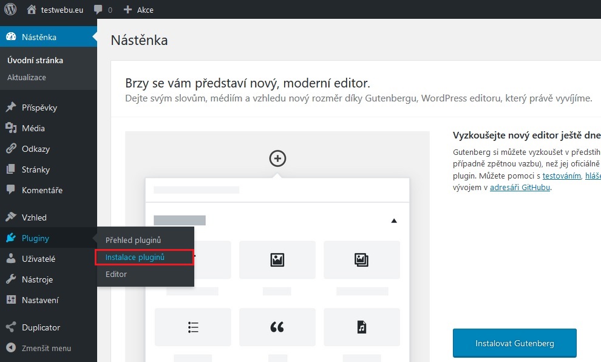
Task: Select Instalace pluginů from the submenu
Action: 135,257
